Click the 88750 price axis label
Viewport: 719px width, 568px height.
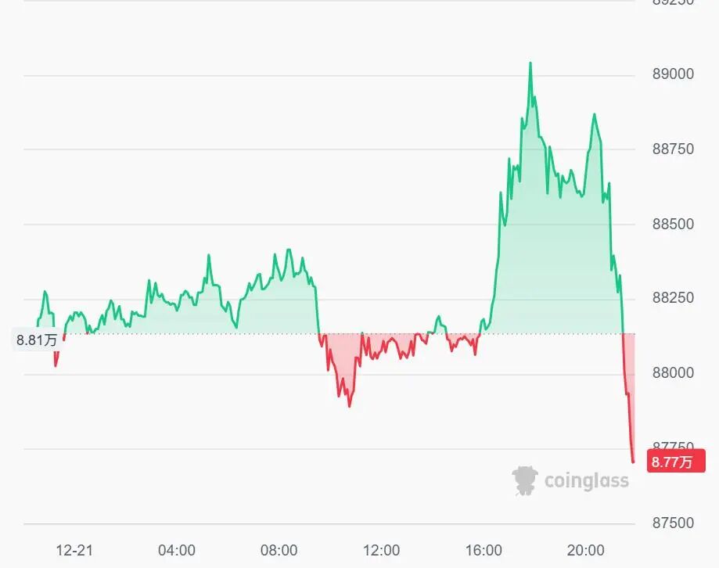(672, 149)
